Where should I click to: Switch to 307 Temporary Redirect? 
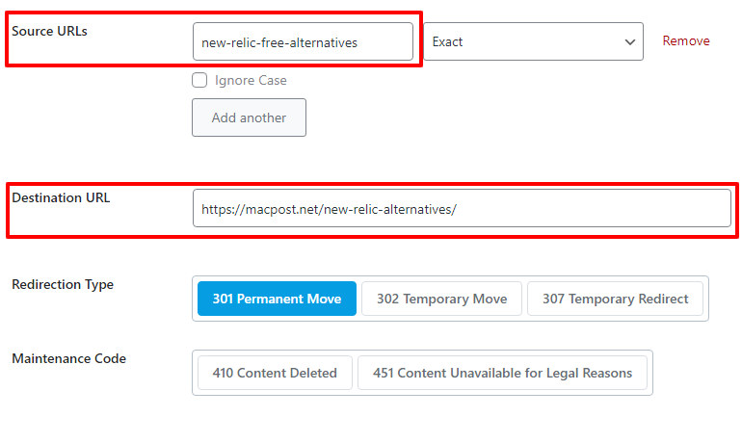pos(615,299)
